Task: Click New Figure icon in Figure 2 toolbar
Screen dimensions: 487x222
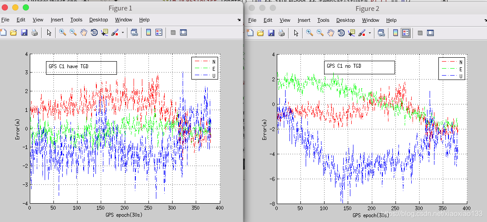Action: coord(249,32)
